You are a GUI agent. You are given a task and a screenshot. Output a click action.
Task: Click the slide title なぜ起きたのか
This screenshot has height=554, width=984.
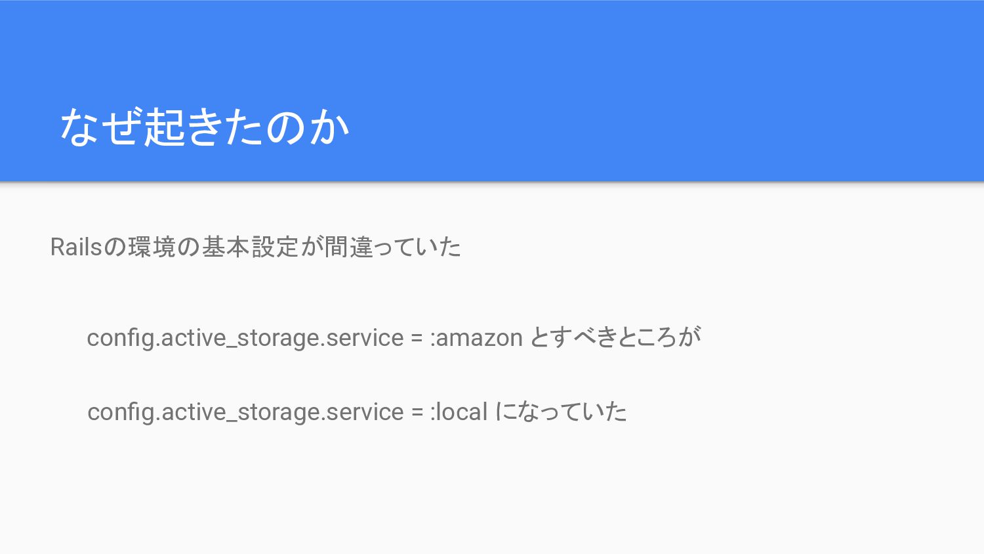[203, 127]
